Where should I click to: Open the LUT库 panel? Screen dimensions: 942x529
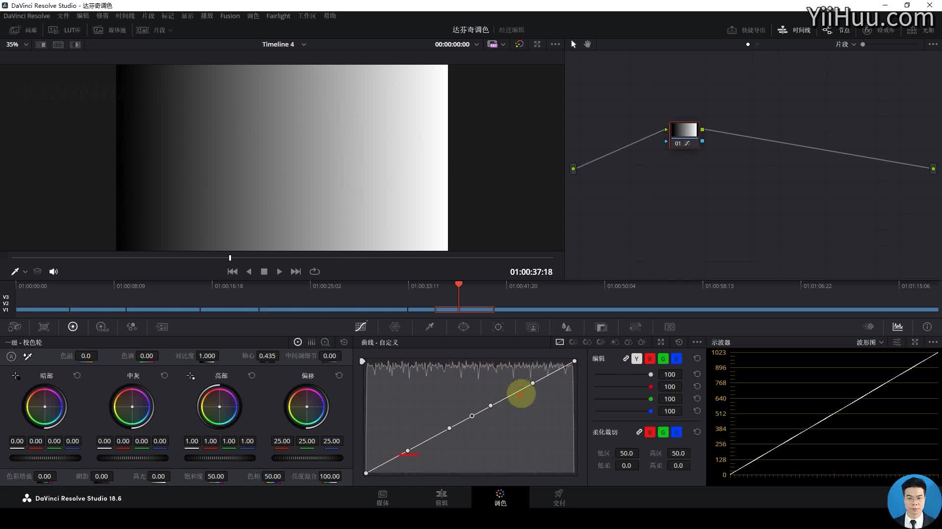[x=65, y=30]
